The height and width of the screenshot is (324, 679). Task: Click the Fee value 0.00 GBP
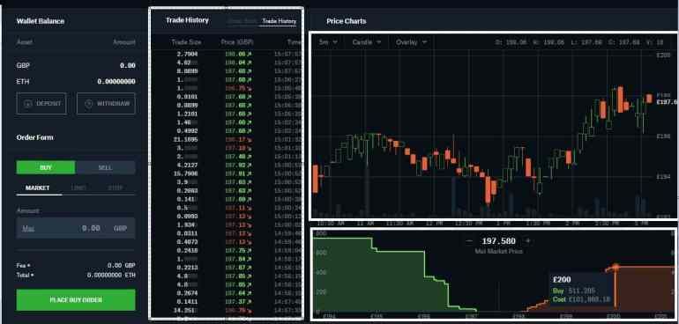(122, 266)
